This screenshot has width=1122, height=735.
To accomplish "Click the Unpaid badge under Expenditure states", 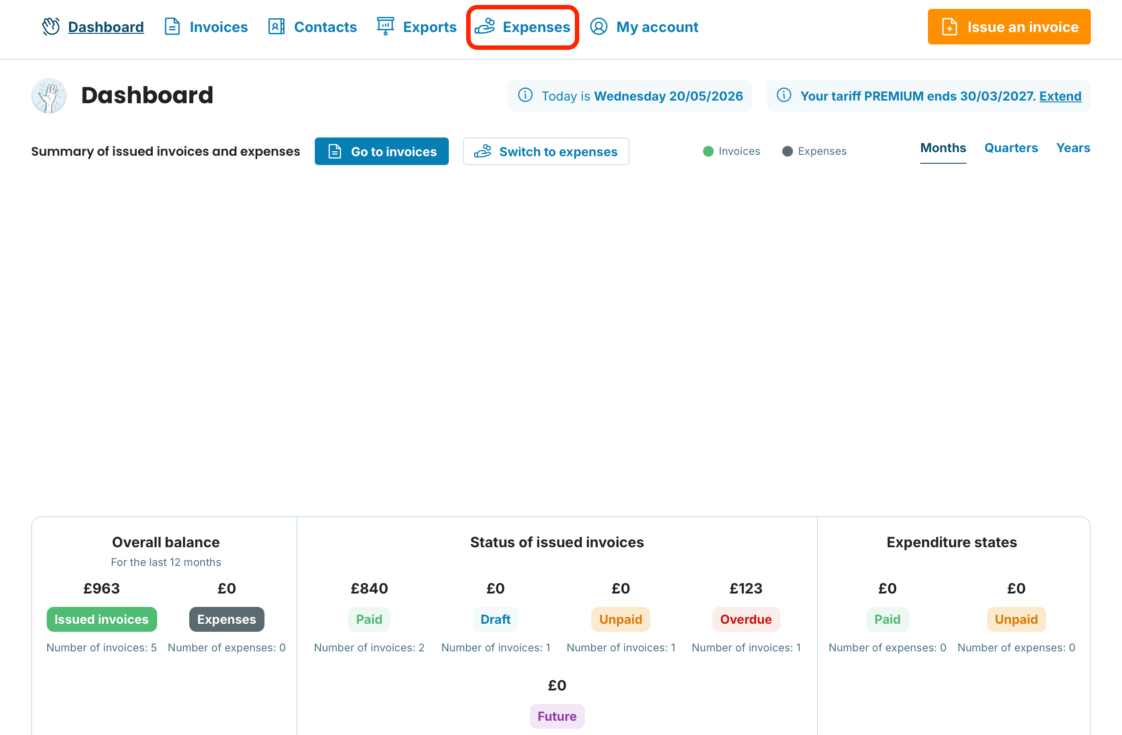I will [x=1016, y=619].
